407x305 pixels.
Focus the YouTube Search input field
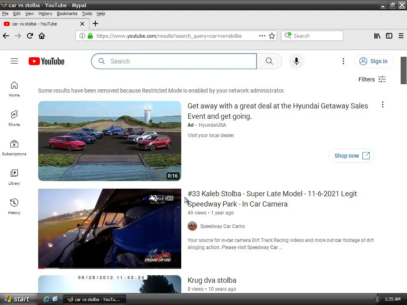tap(174, 61)
